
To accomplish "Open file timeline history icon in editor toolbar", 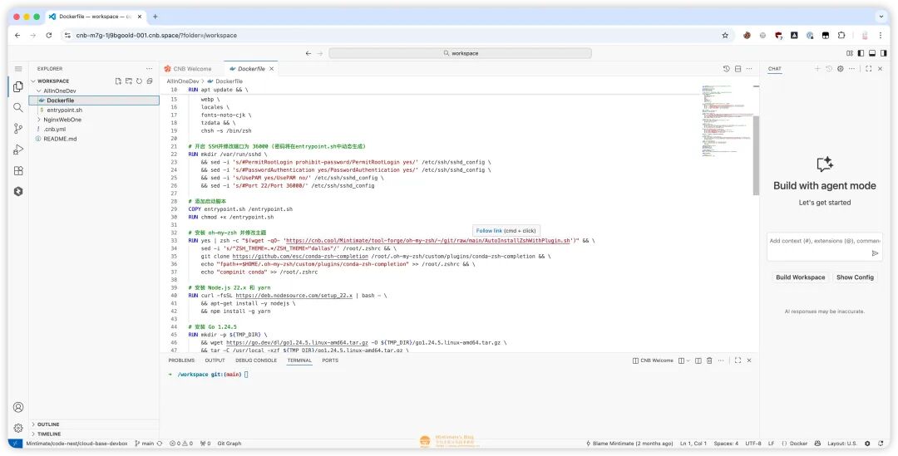I will coord(726,69).
